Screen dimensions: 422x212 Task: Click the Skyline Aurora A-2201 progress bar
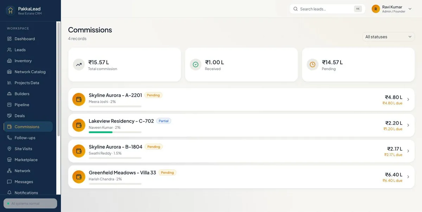(x=115, y=106)
